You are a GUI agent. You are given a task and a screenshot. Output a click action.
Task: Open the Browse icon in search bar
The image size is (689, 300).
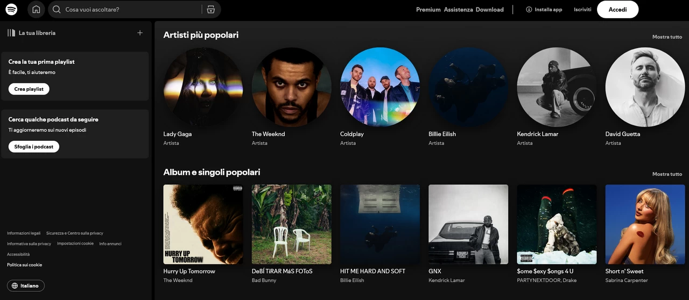[x=210, y=9]
